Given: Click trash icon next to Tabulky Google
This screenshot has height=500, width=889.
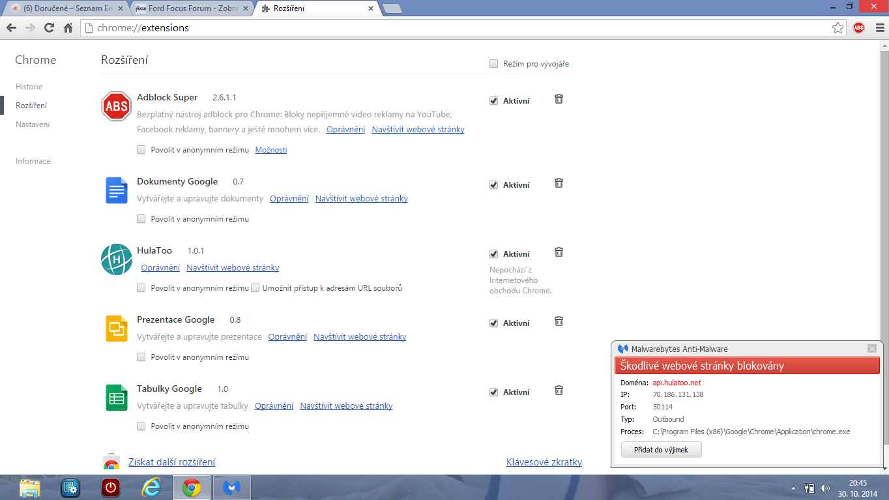Looking at the screenshot, I should click(559, 390).
